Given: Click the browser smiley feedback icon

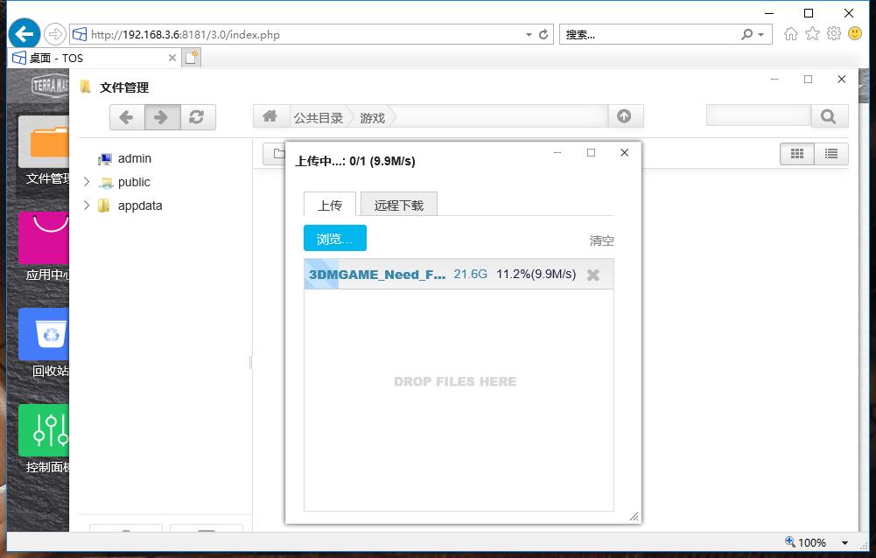Looking at the screenshot, I should tap(855, 33).
